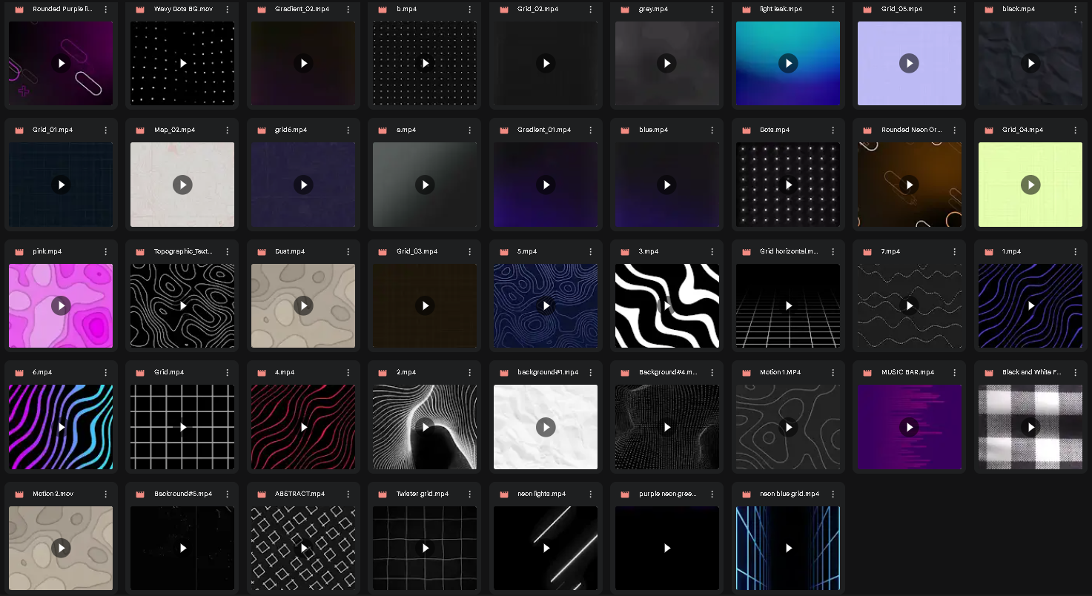This screenshot has height=596, width=1092.
Task: Open the options menu for ABSTRACT.mp4
Action: coord(348,494)
